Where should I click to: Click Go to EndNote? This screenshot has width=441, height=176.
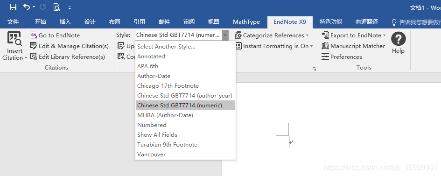click(x=55, y=35)
